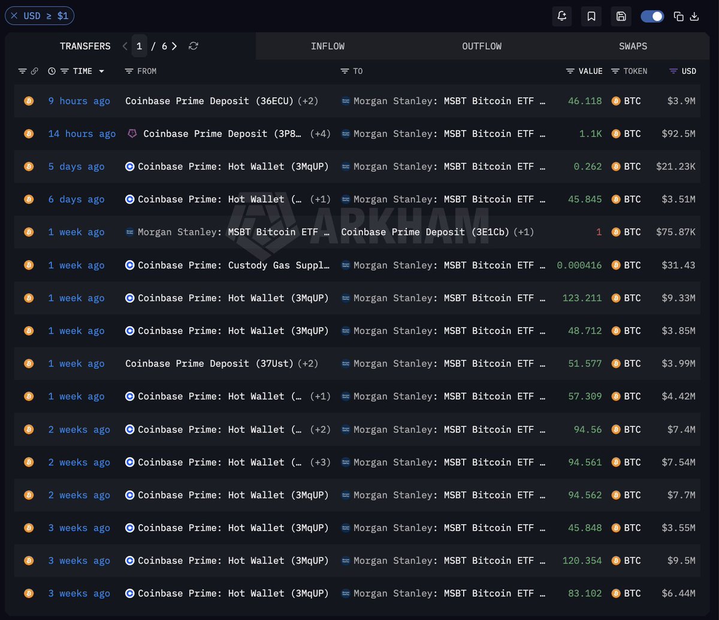The height and width of the screenshot is (620, 719).
Task: Open the 14 hours ago transaction
Action: [82, 134]
